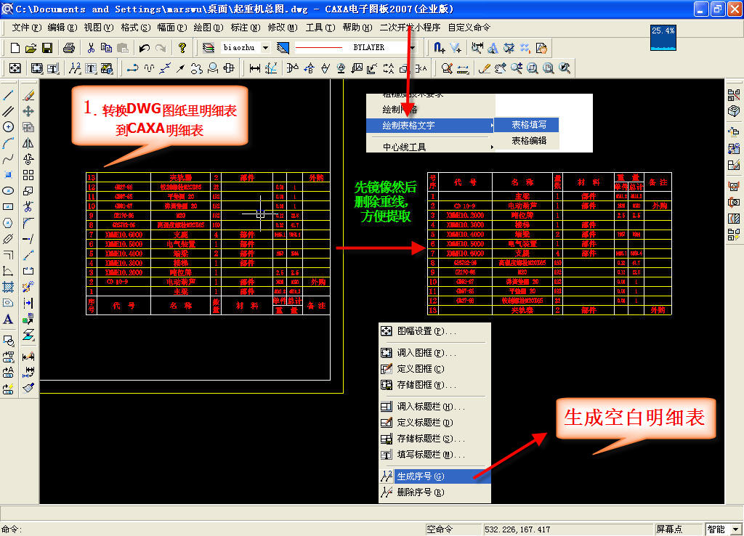This screenshot has width=744, height=536.
Task: Open the biaozhu layer dropdown
Action: pyautogui.click(x=266, y=48)
